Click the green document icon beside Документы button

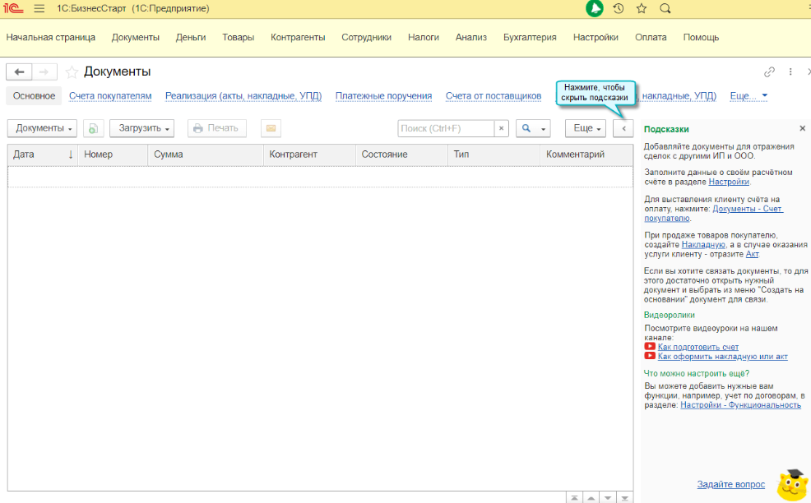pyautogui.click(x=93, y=128)
